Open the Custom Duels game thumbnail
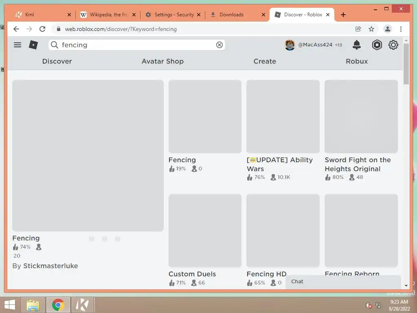This screenshot has height=313, width=417. (205, 231)
